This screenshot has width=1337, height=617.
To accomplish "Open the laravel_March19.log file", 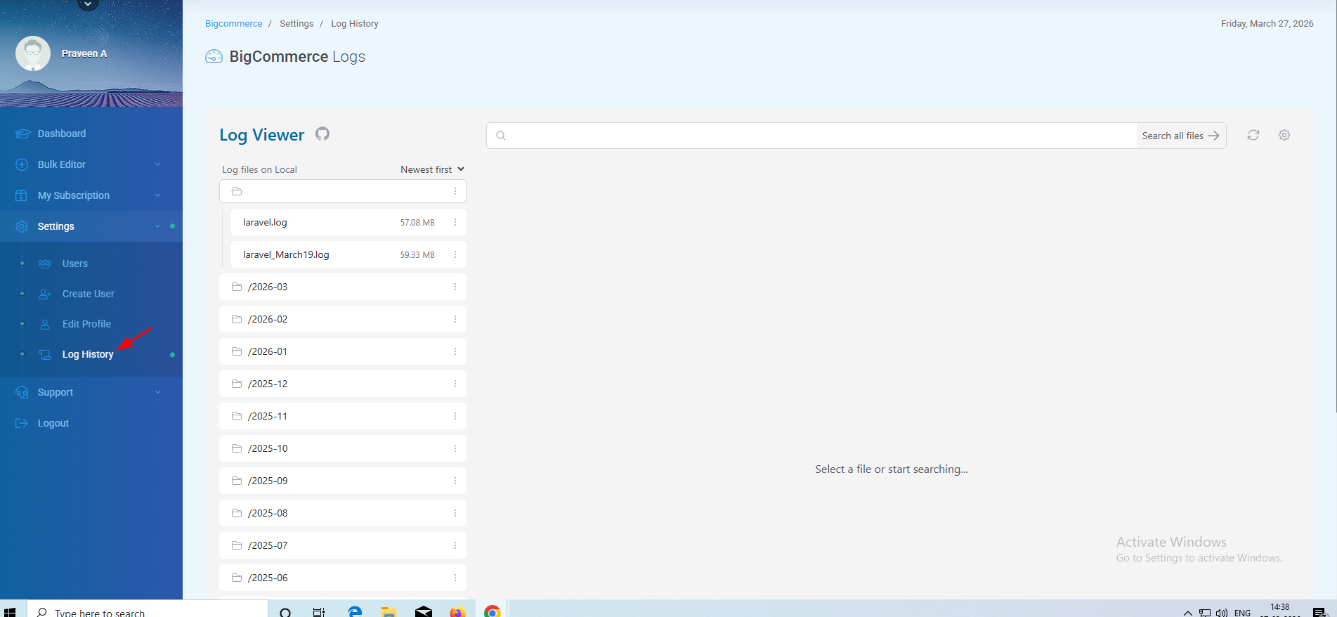I will tap(348, 254).
